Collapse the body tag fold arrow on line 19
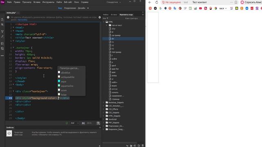Viewport: 262px width, 147px height. click(x=14, y=85)
